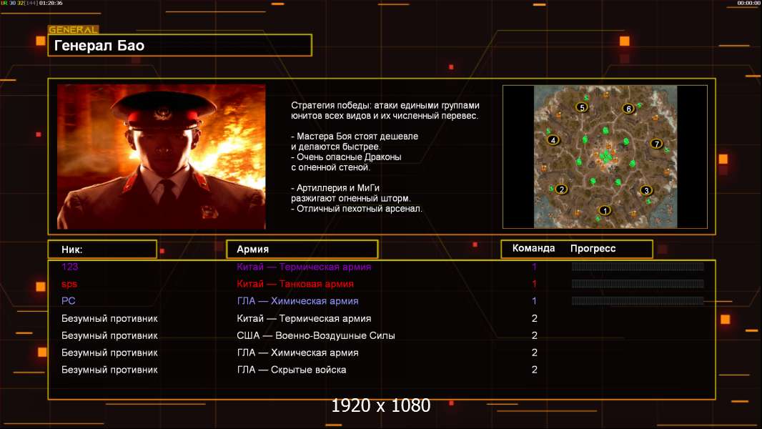Click the progress bar for player PC
The width and height of the screenshot is (762, 429).
[638, 301]
